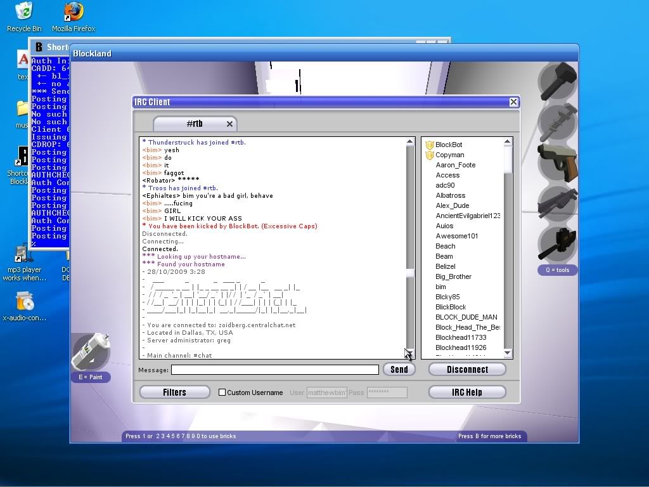Click Copyman's operator shield icon
Viewport: 649px width, 487px height.
(430, 155)
